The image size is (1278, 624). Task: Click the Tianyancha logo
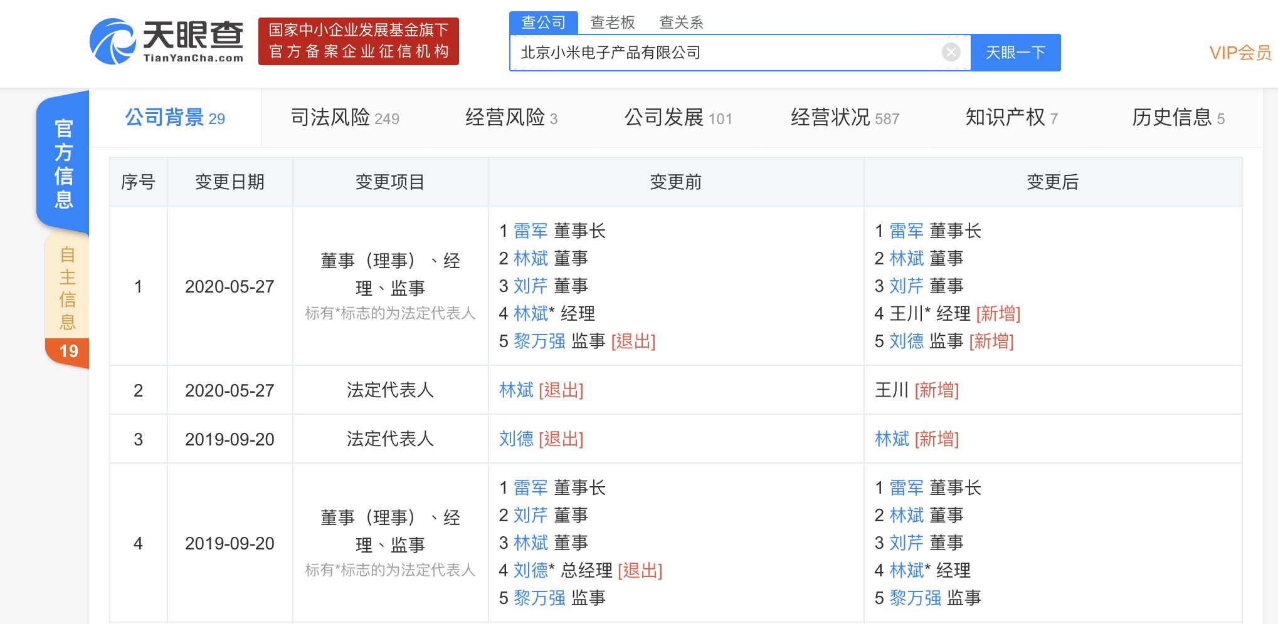(x=167, y=41)
